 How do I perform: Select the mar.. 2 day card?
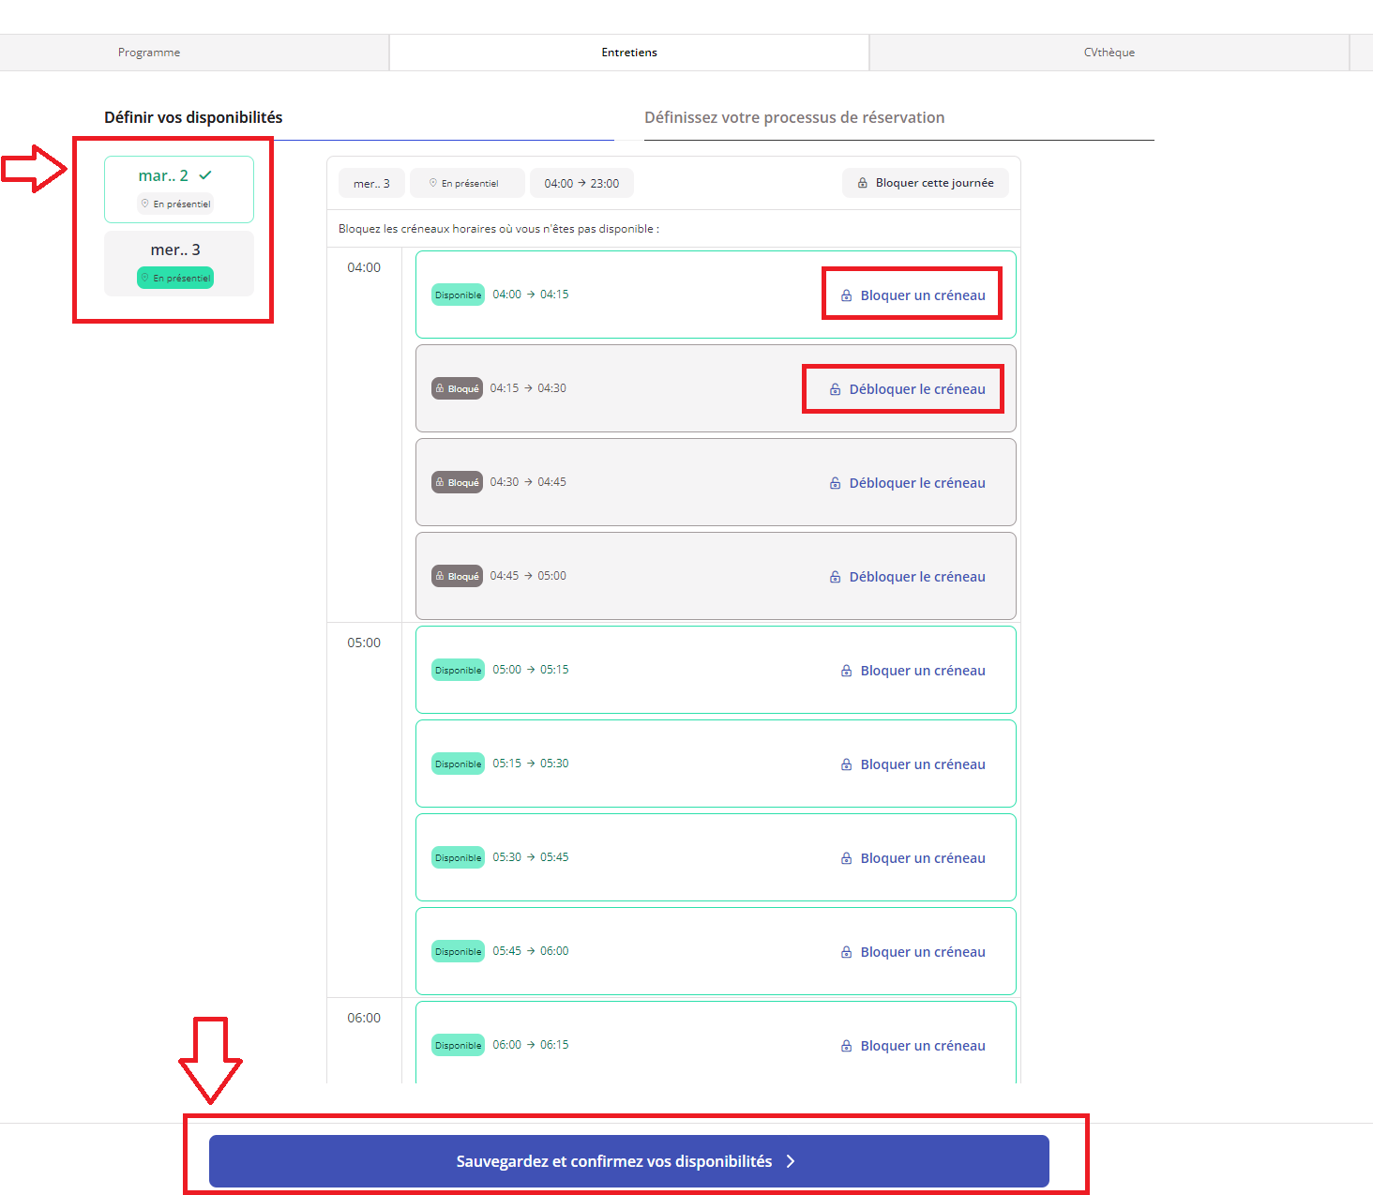178,189
